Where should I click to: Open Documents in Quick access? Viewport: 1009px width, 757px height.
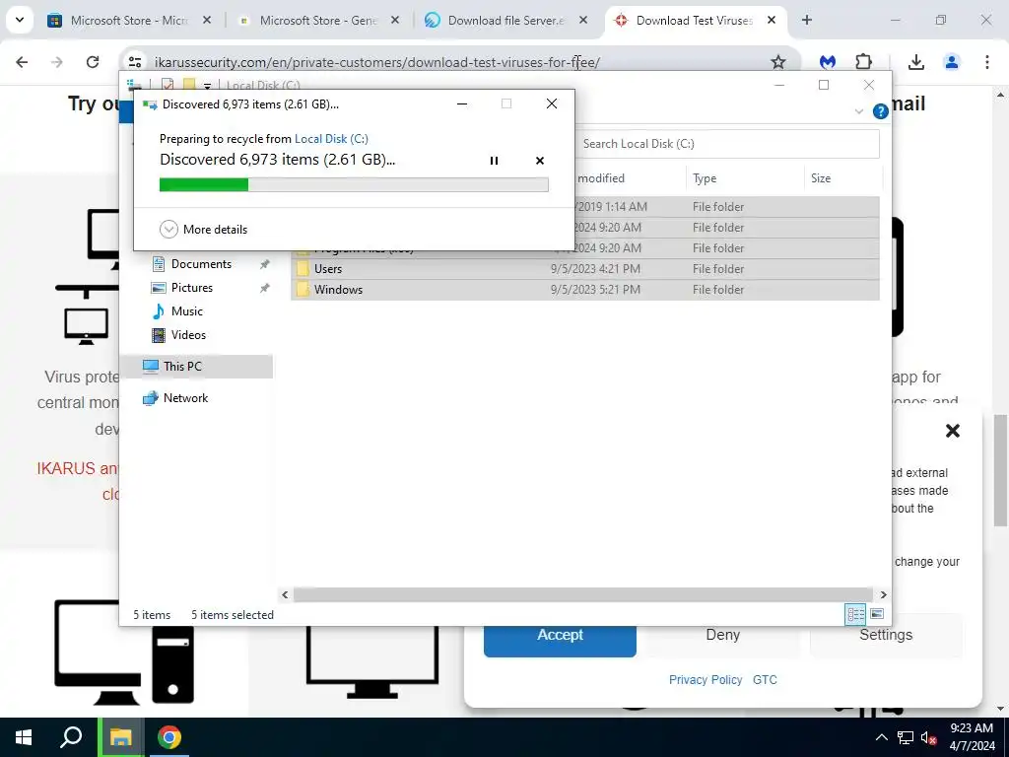(x=201, y=264)
